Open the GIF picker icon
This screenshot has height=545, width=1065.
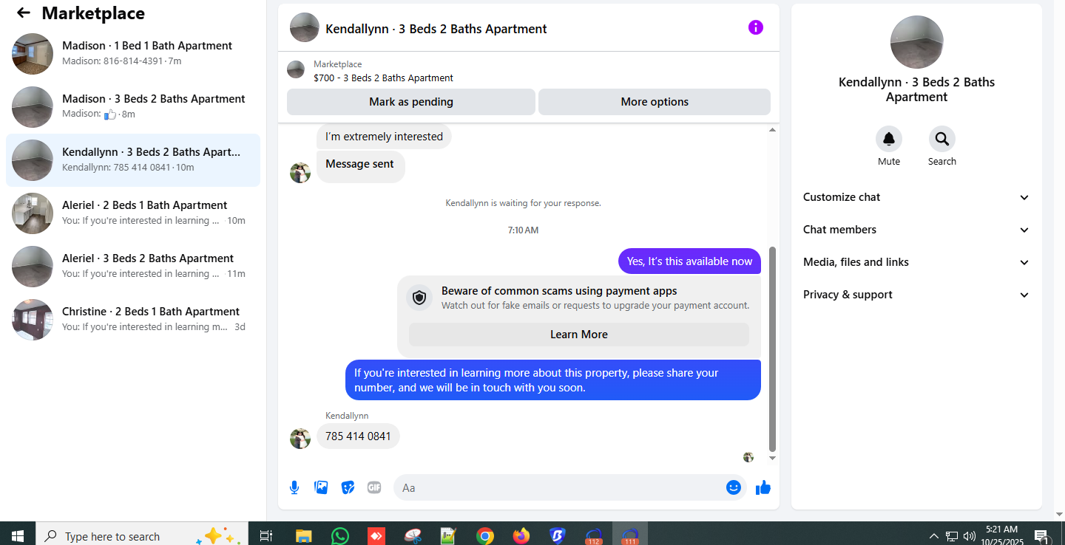(x=374, y=487)
